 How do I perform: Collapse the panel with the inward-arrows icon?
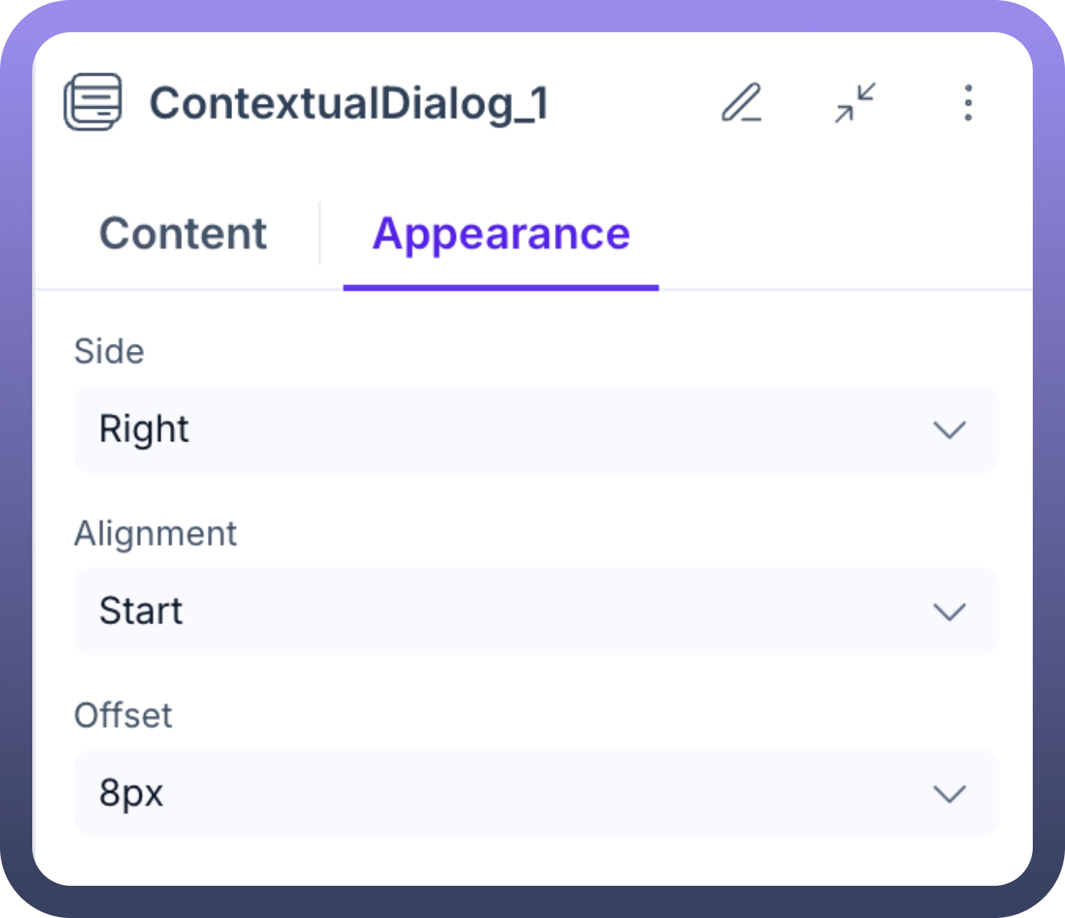pyautogui.click(x=855, y=103)
